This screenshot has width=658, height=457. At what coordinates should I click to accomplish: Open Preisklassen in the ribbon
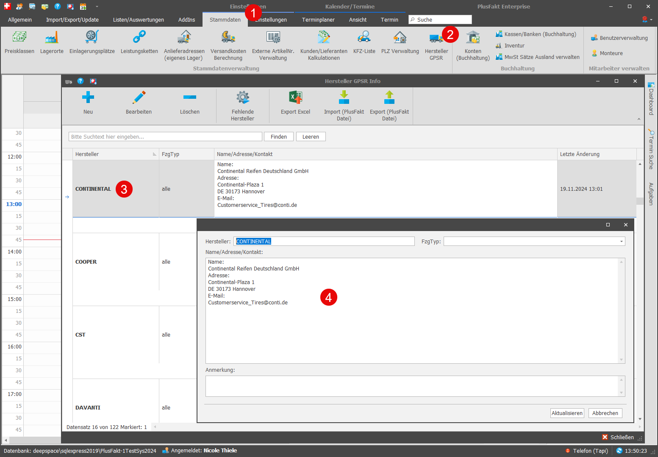(x=19, y=42)
